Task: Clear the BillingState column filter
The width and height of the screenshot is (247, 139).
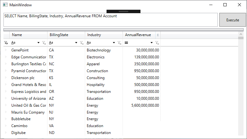Action: (x=82, y=43)
